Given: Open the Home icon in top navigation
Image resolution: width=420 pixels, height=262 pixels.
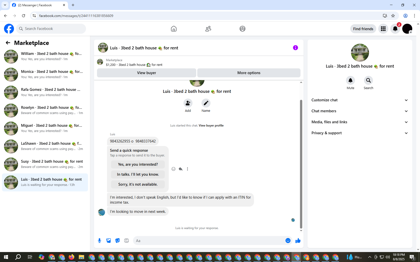Looking at the screenshot, I should [174, 29].
